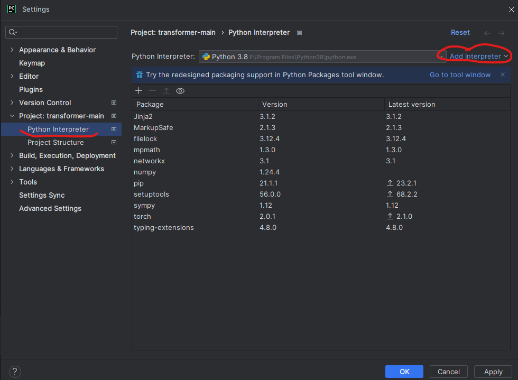Close the packaging support banner
This screenshot has height=380, width=518.
(503, 75)
